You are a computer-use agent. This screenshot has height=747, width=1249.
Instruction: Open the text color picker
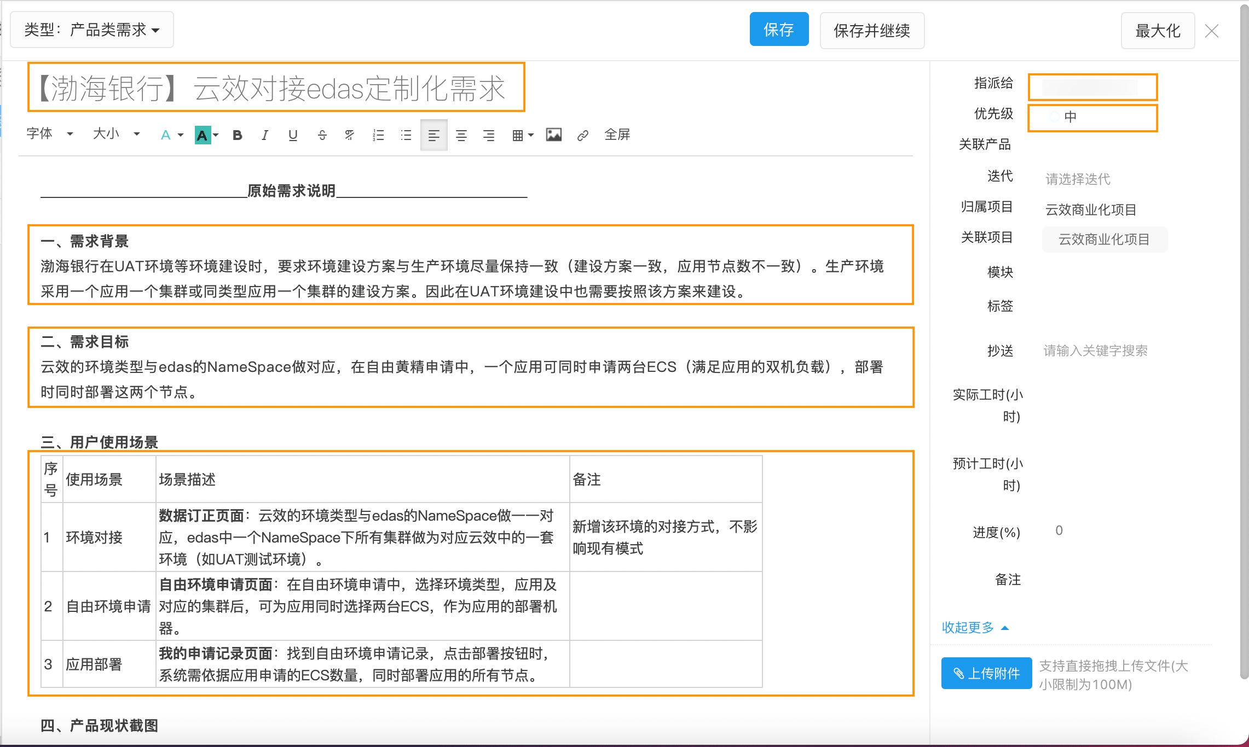point(171,135)
